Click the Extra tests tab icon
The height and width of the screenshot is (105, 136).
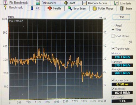click(x=116, y=3)
